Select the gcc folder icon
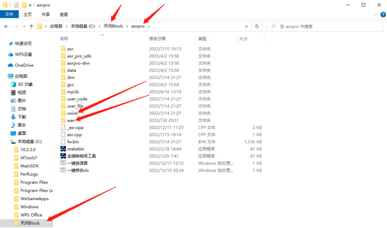The height and width of the screenshot is (228, 387). coord(63,84)
